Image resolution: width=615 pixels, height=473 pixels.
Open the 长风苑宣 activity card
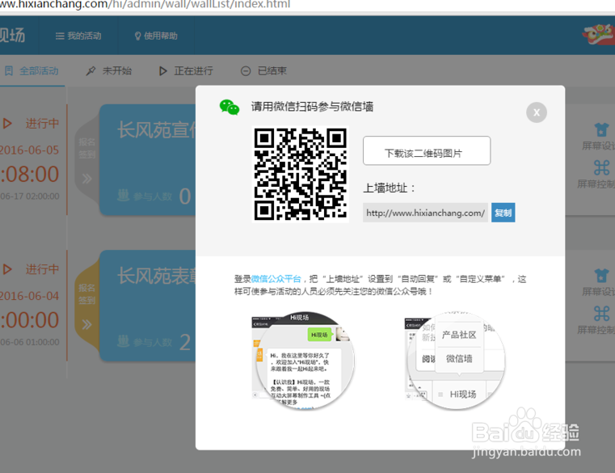[147, 159]
